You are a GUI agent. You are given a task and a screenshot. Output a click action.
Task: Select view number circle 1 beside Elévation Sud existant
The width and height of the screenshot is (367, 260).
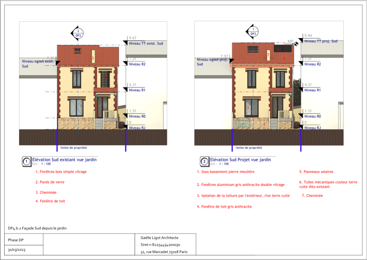pyautogui.click(x=26, y=161)
